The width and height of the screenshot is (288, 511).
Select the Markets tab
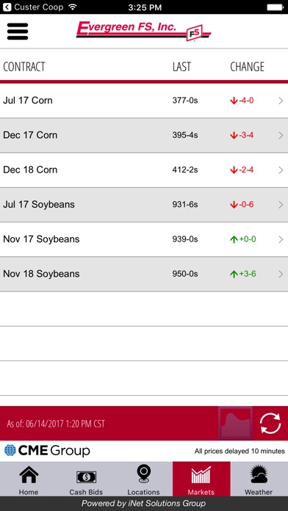click(x=201, y=479)
